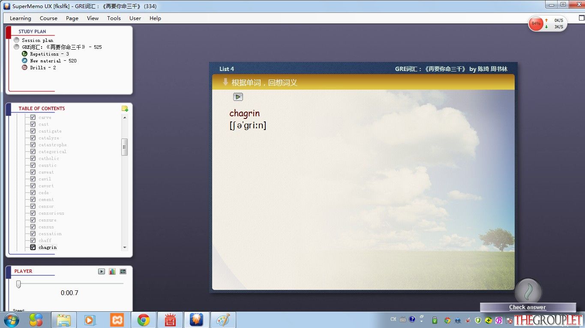Open the Tools menu
This screenshot has height=328, width=585.
pyautogui.click(x=114, y=18)
